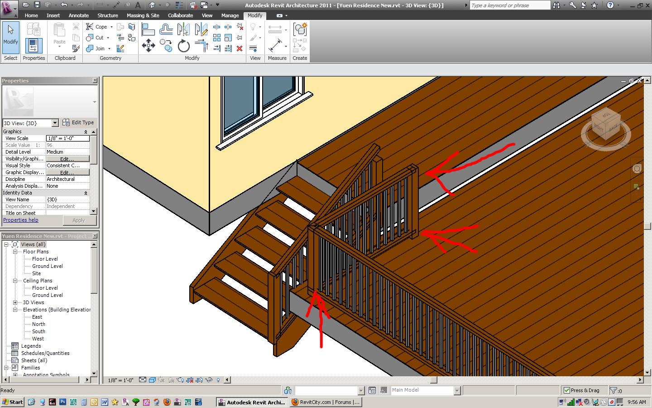
Task: Switch to RevitCity.com Forums taskbar window
Action: (326, 402)
